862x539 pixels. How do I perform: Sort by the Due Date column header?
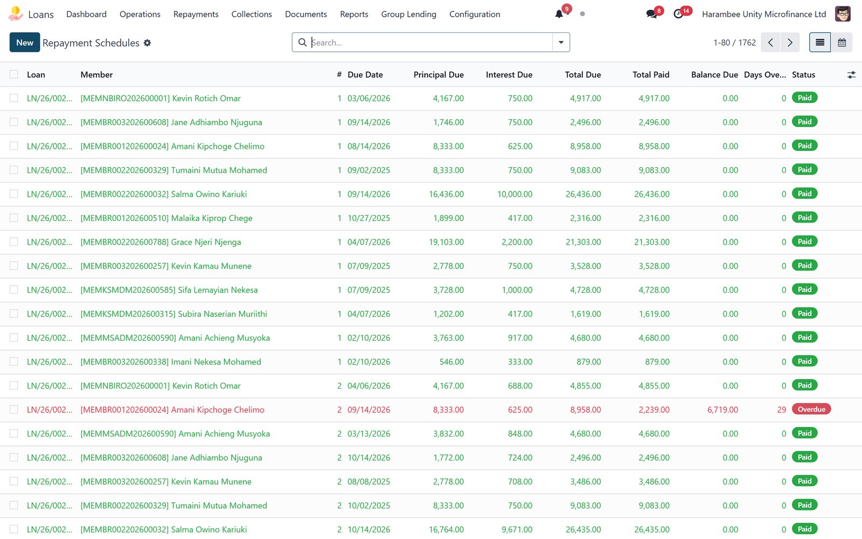365,75
